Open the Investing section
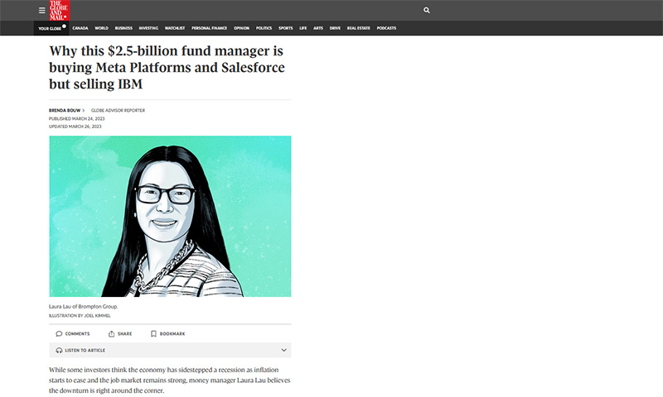Image resolution: width=663 pixels, height=397 pixels. 148,28
